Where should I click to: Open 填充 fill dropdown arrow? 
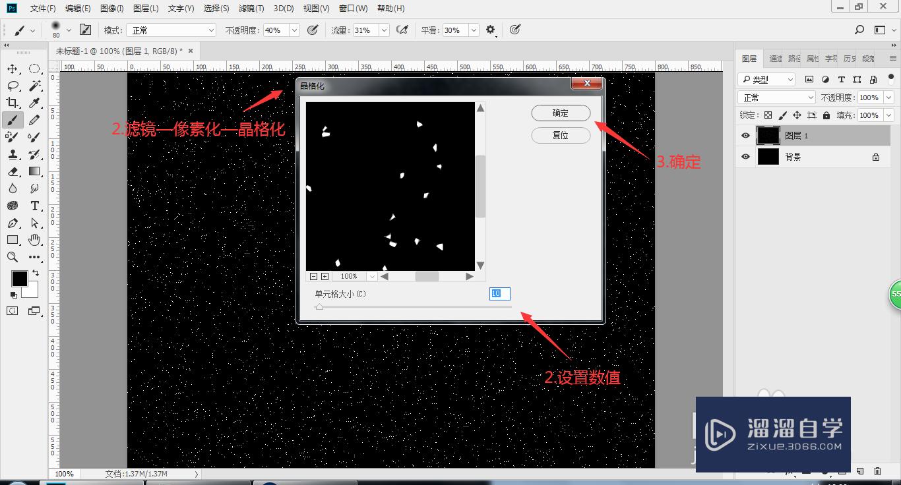tap(889, 115)
